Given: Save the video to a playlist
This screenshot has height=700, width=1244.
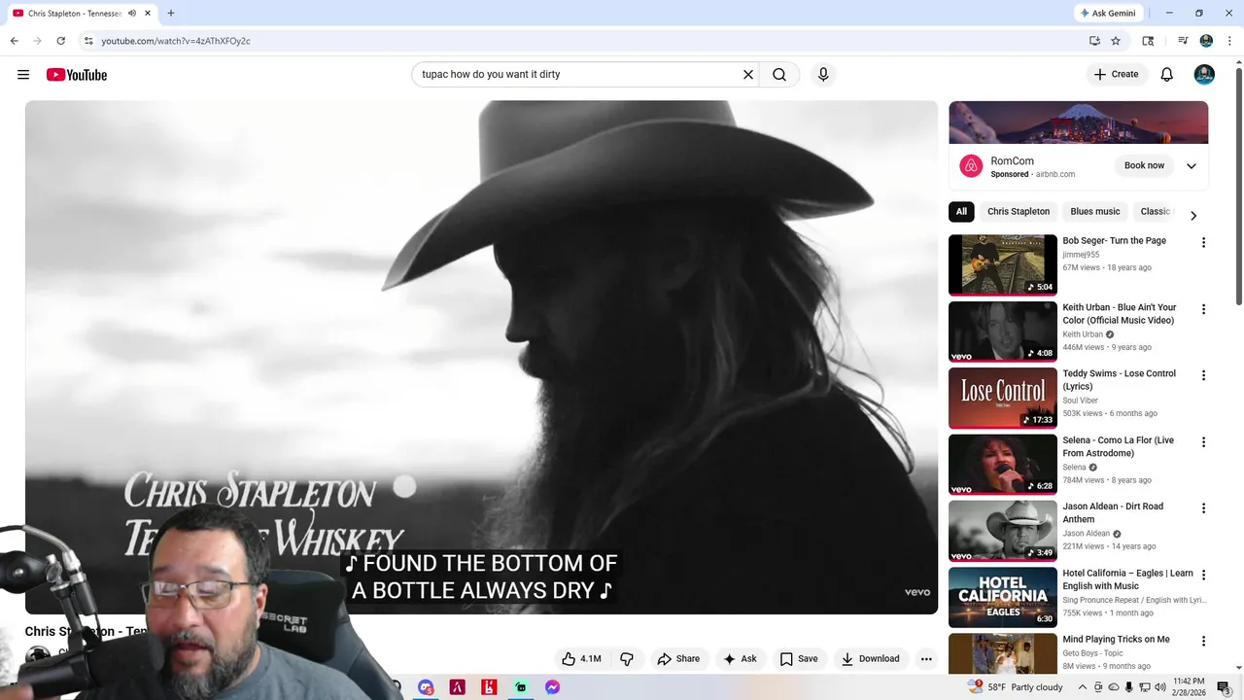Looking at the screenshot, I should pyautogui.click(x=799, y=659).
